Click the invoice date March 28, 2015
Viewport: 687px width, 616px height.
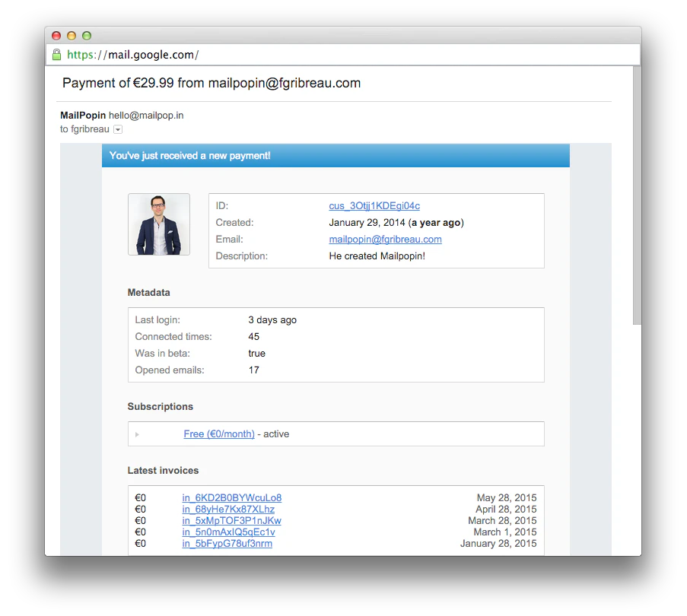click(x=502, y=520)
